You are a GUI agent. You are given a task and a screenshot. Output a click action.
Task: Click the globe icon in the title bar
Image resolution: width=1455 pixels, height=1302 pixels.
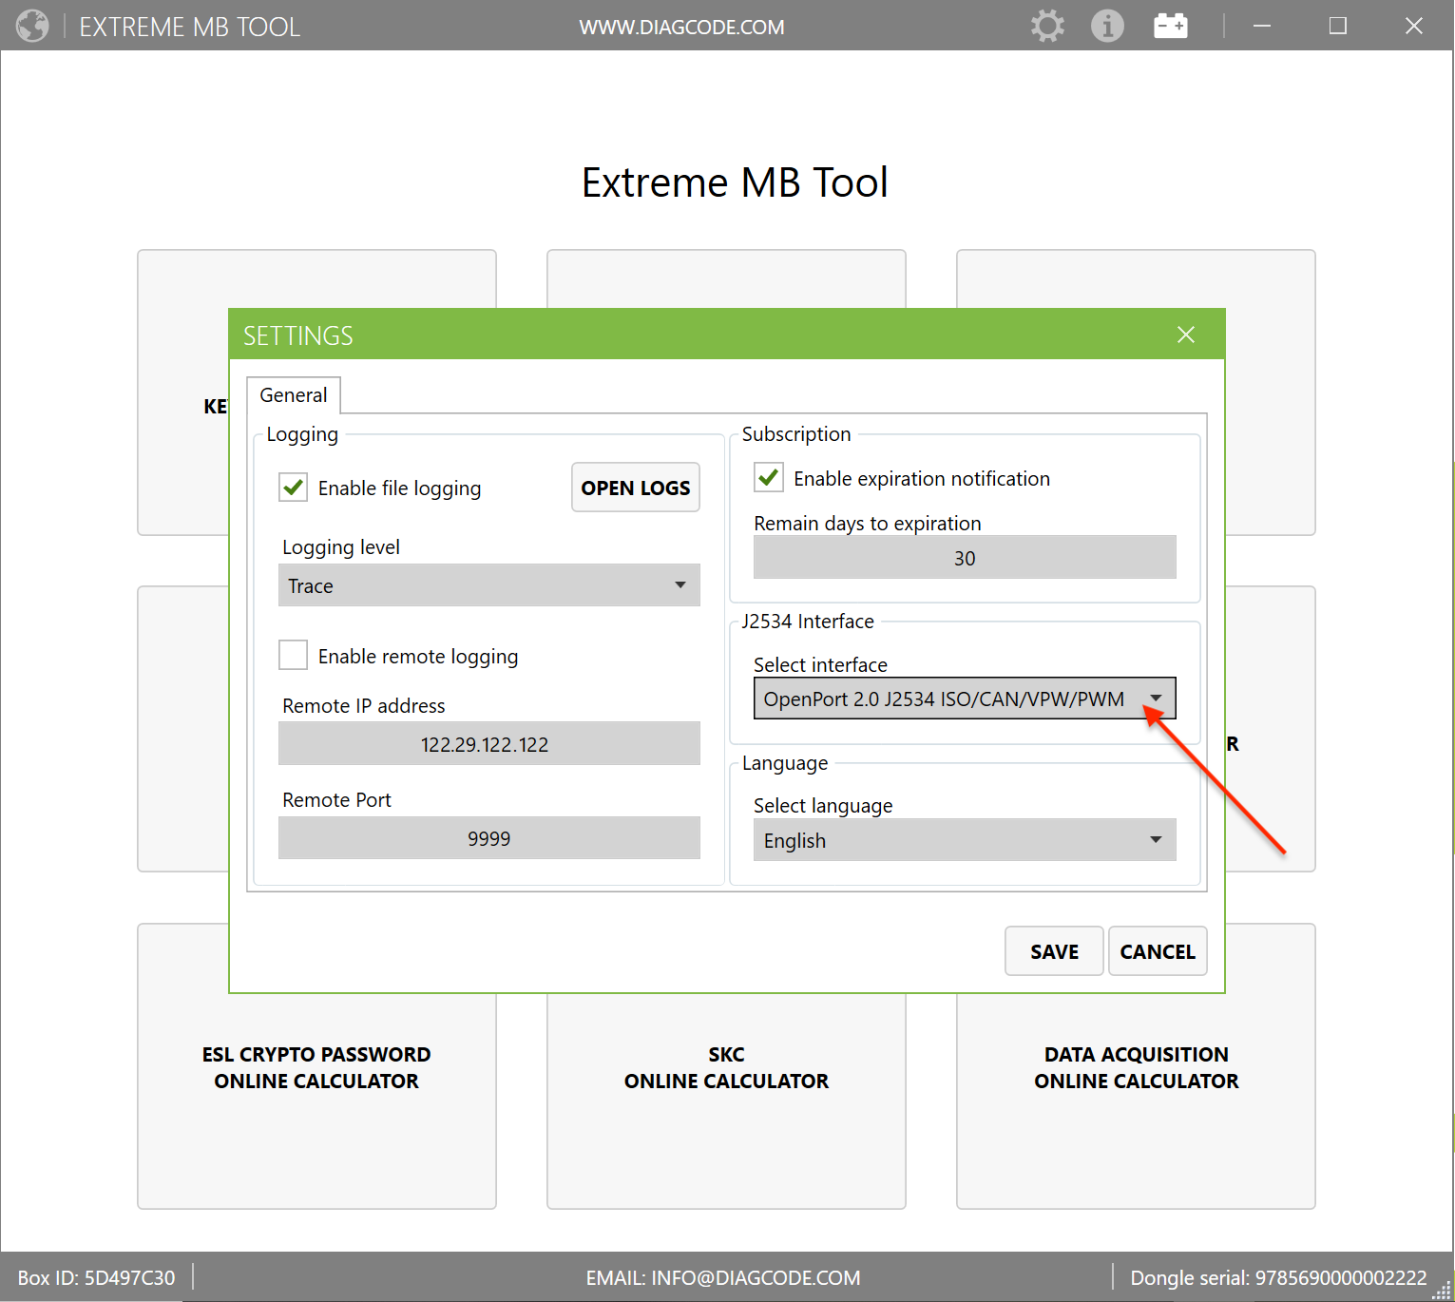[32, 26]
